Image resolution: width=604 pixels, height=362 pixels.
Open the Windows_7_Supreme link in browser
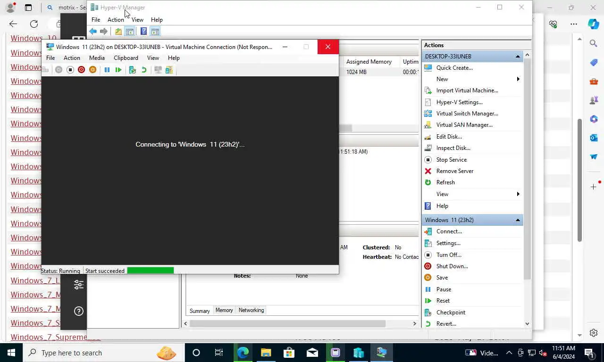tap(56, 337)
